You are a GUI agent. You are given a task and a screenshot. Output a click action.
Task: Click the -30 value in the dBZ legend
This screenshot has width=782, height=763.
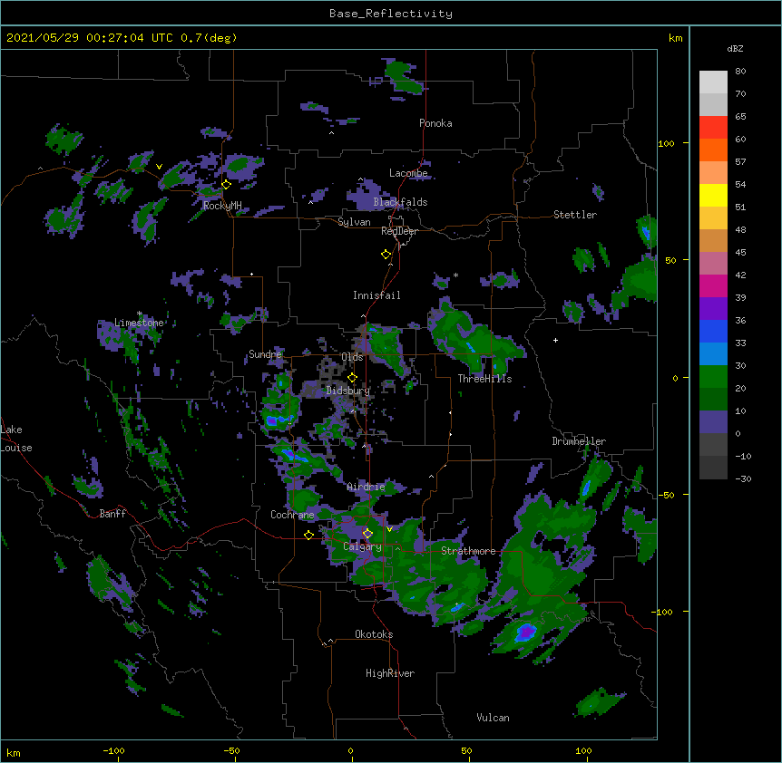743,478
